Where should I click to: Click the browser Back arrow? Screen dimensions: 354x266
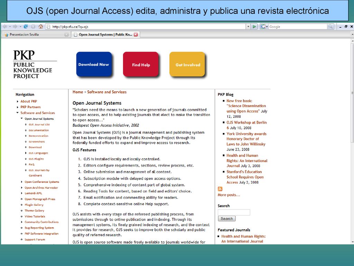point(5,26)
